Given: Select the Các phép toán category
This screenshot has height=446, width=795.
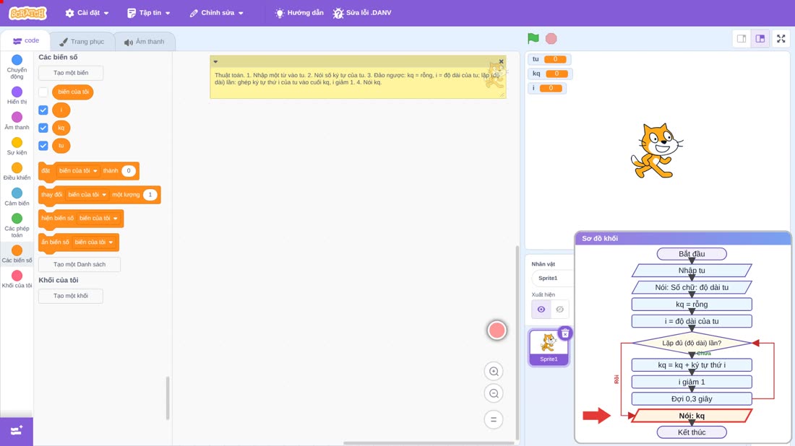Looking at the screenshot, I should pyautogui.click(x=17, y=225).
